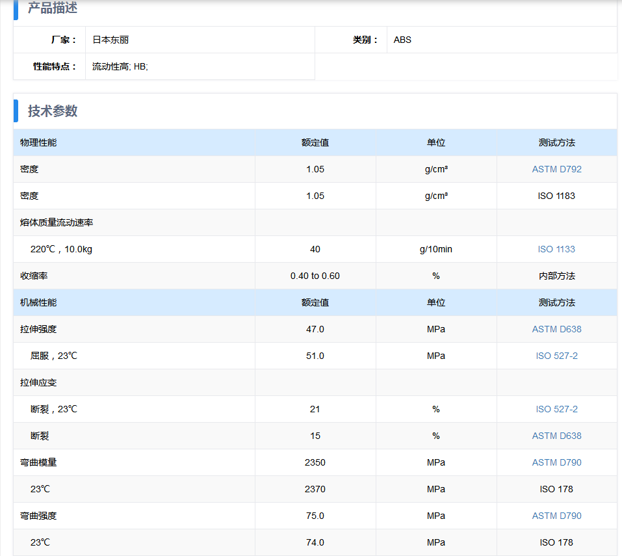
Task: Open ISO 527-2 link for 21% 断裂 value
Action: [x=556, y=409]
